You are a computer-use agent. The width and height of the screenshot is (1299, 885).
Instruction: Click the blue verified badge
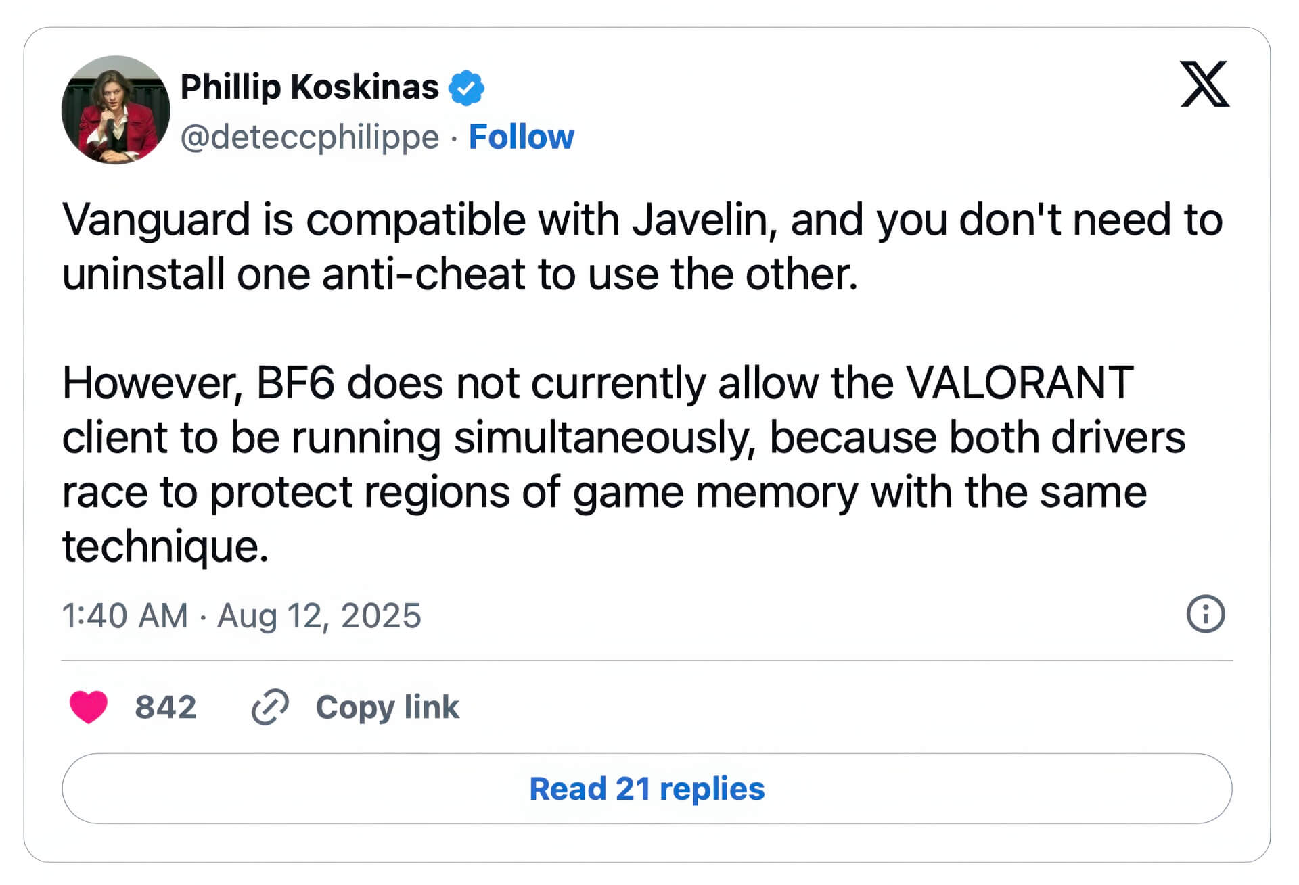tap(467, 88)
